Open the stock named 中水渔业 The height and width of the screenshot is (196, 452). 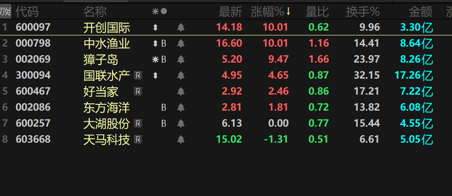click(107, 44)
